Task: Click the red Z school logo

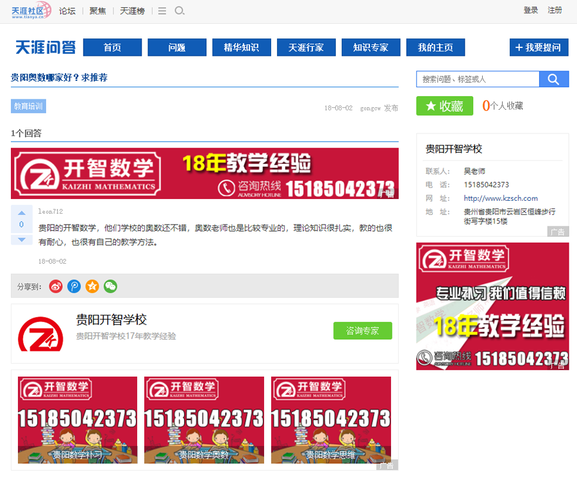Action: coord(40,334)
